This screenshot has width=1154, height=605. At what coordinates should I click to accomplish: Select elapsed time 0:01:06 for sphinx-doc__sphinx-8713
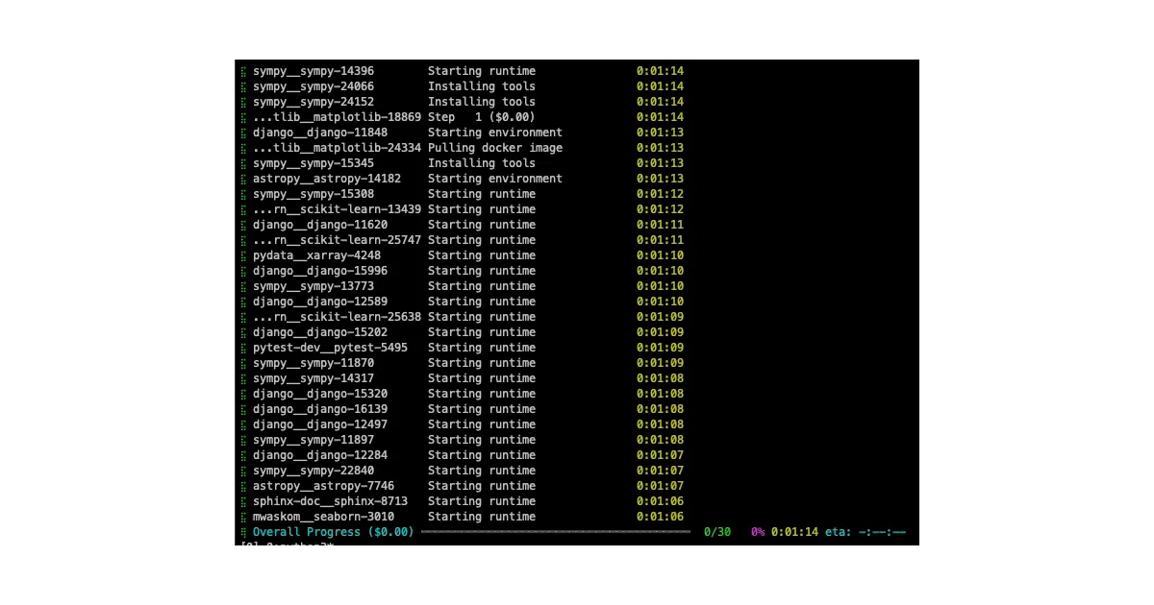pos(660,501)
